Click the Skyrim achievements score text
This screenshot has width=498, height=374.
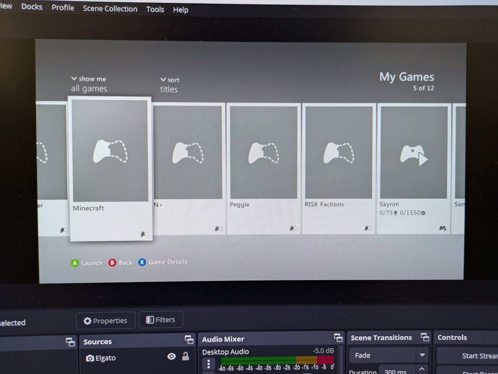(x=402, y=213)
